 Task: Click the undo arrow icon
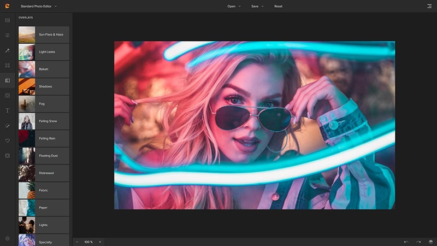406,242
